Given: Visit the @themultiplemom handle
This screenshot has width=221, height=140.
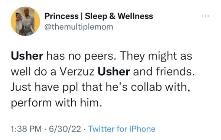Looking at the screenshot, I should [x=79, y=27].
